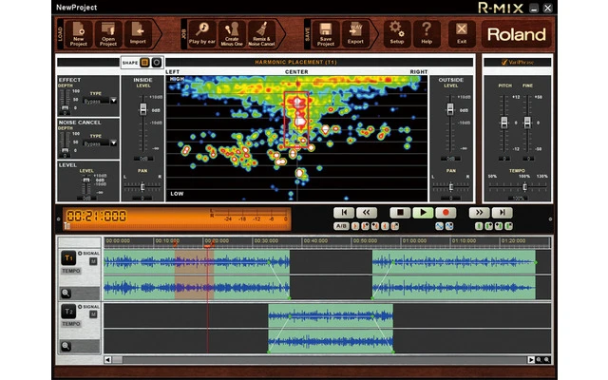608x380 pixels.
Task: Click the fifth orange marker button beside A/B
Action: [x=395, y=226]
